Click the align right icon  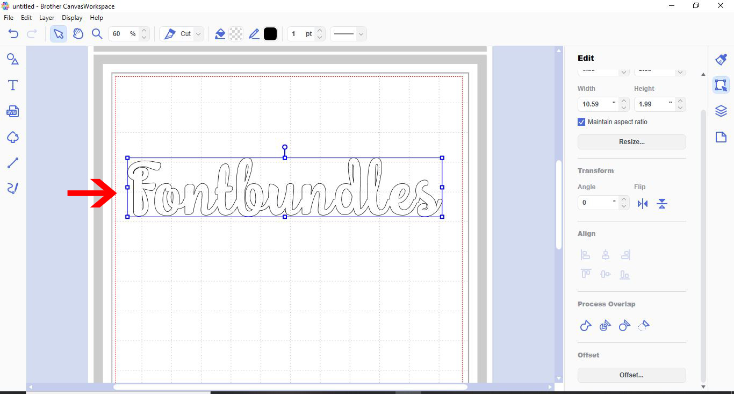[625, 255]
